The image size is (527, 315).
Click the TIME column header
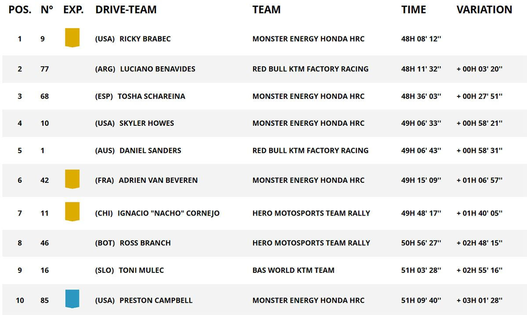413,10
